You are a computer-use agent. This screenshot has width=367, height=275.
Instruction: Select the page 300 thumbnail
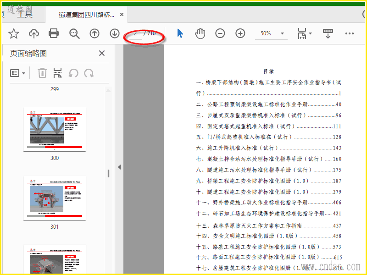point(55,129)
